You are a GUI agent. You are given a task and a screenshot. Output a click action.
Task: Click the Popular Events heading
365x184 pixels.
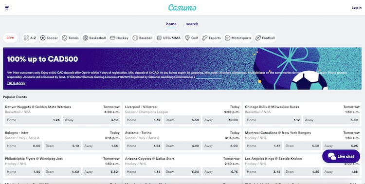point(15,97)
